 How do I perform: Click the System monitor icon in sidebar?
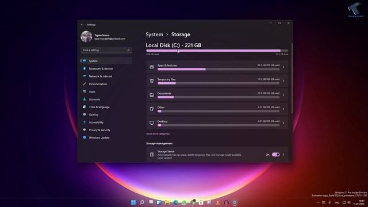[x=85, y=61]
